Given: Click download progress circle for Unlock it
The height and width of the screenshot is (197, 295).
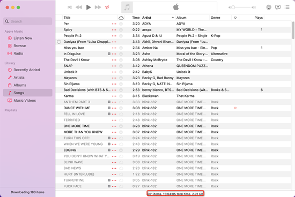Looking at the screenshot, I should 121,72.
